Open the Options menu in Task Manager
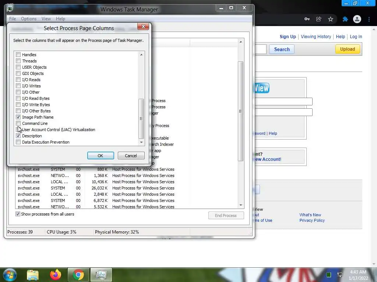Viewport: 377px width, 282px height. click(x=29, y=19)
